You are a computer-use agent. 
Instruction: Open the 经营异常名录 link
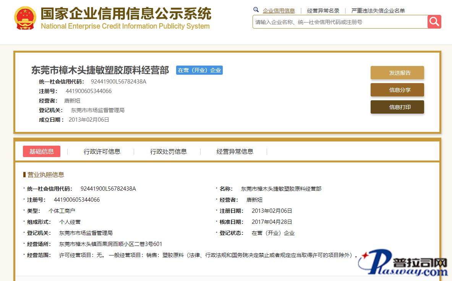pos(323,11)
